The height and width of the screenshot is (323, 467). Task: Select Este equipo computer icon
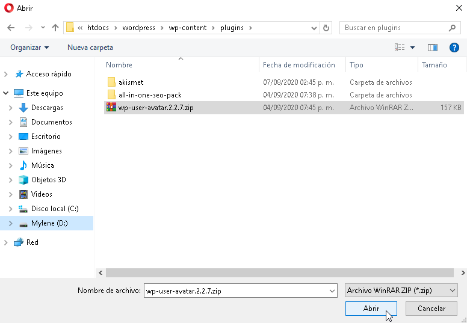click(x=19, y=93)
